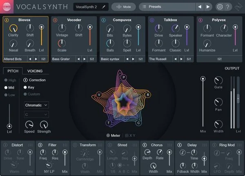The height and width of the screenshot is (176, 245).
Task: Load the previous global preset arrow
Action: pyautogui.click(x=200, y=7)
